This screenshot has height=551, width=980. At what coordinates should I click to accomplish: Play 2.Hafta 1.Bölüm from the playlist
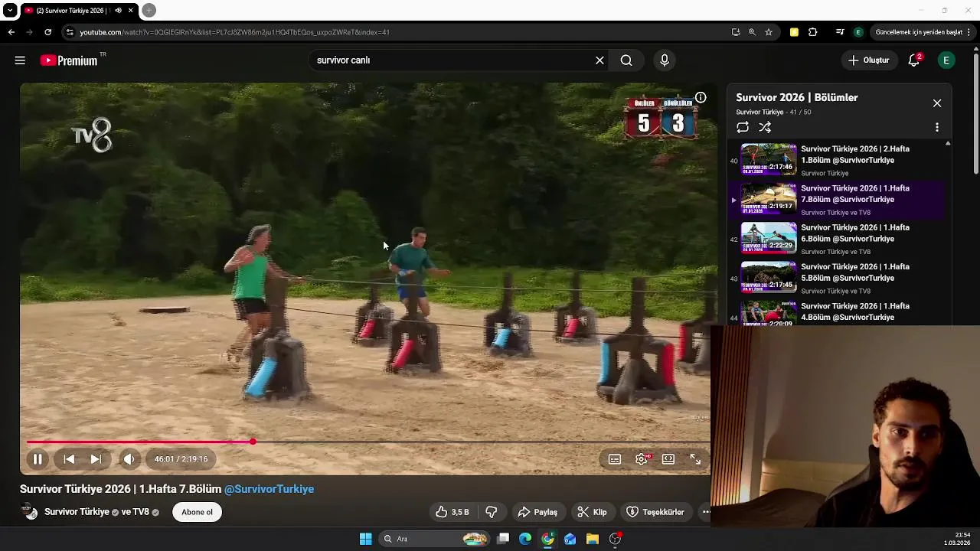836,160
